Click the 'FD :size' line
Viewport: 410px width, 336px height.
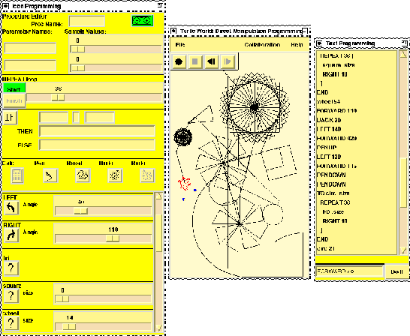333,211
